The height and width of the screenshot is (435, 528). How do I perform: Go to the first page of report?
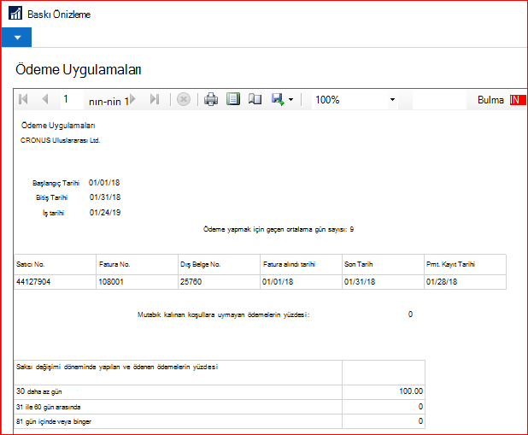[x=23, y=99]
